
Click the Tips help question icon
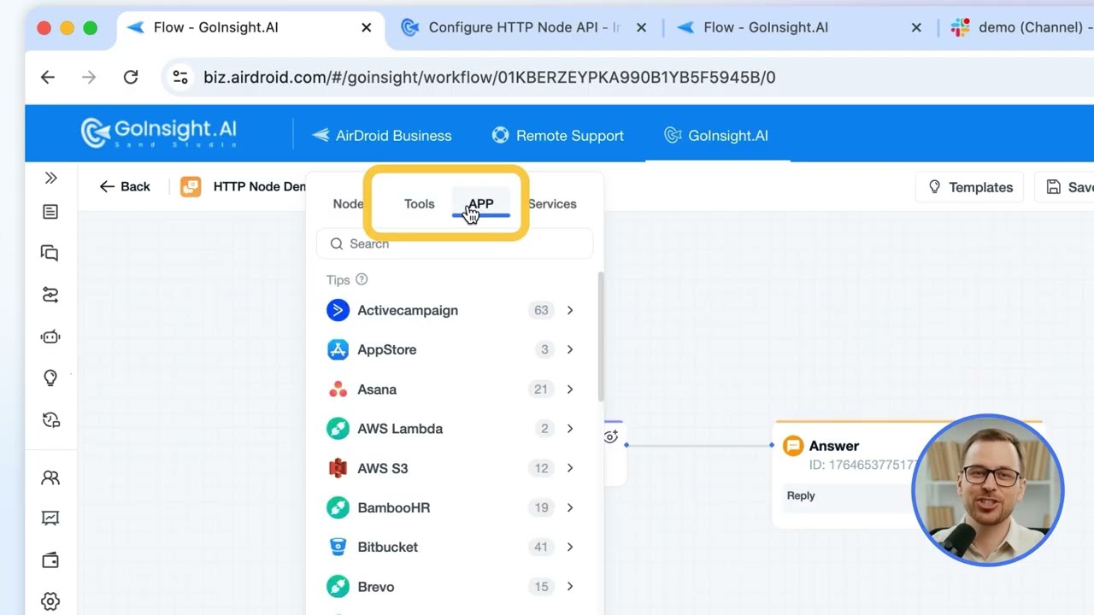pos(362,279)
